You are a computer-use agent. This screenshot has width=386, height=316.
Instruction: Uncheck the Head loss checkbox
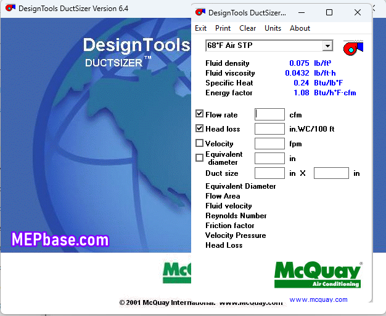[x=199, y=128]
